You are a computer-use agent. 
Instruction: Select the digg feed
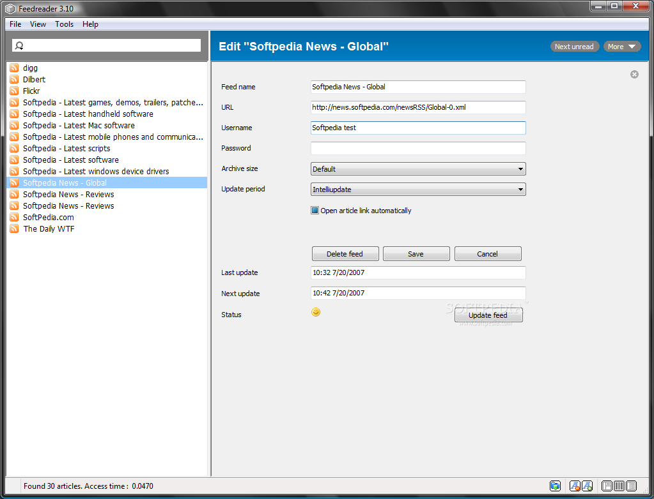pyautogui.click(x=107, y=68)
